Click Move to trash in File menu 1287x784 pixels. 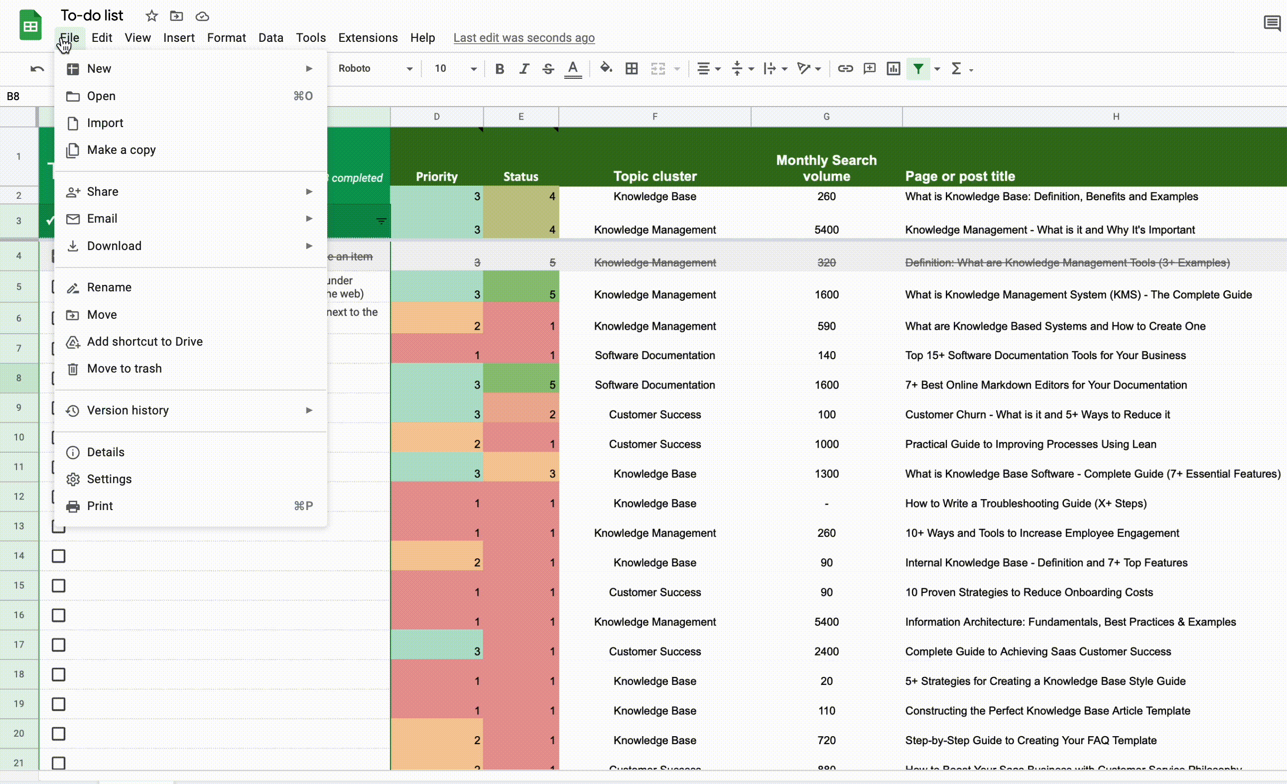(x=125, y=368)
